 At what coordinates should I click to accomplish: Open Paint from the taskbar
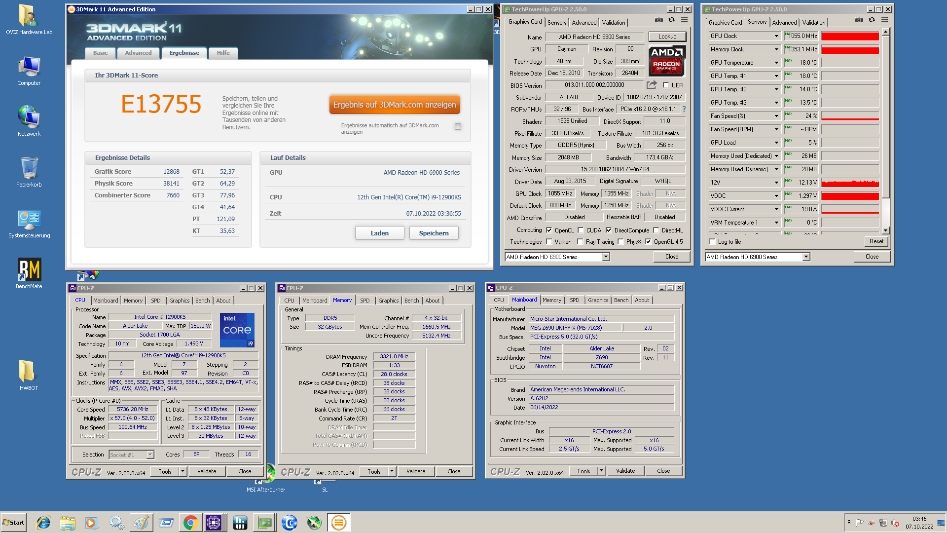click(x=141, y=523)
